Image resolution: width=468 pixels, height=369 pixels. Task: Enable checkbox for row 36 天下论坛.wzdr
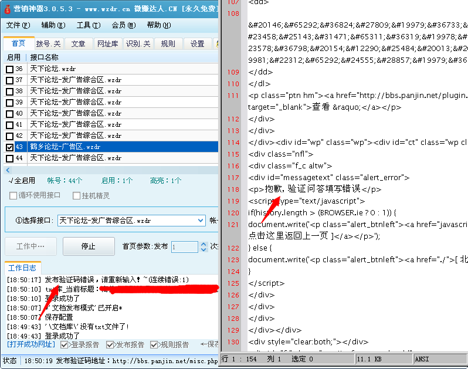click(x=9, y=69)
